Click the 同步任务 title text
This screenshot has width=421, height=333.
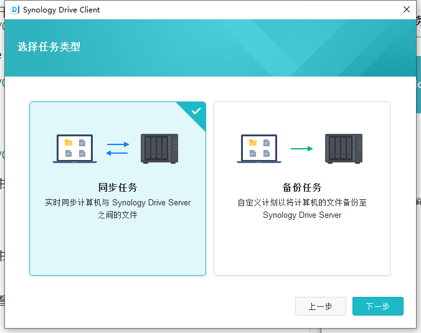point(118,187)
